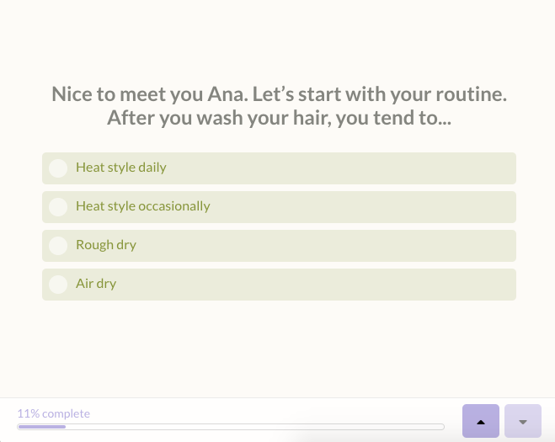555x442 pixels.
Task: Click the filled purple part of progress bar
Action: coord(41,427)
